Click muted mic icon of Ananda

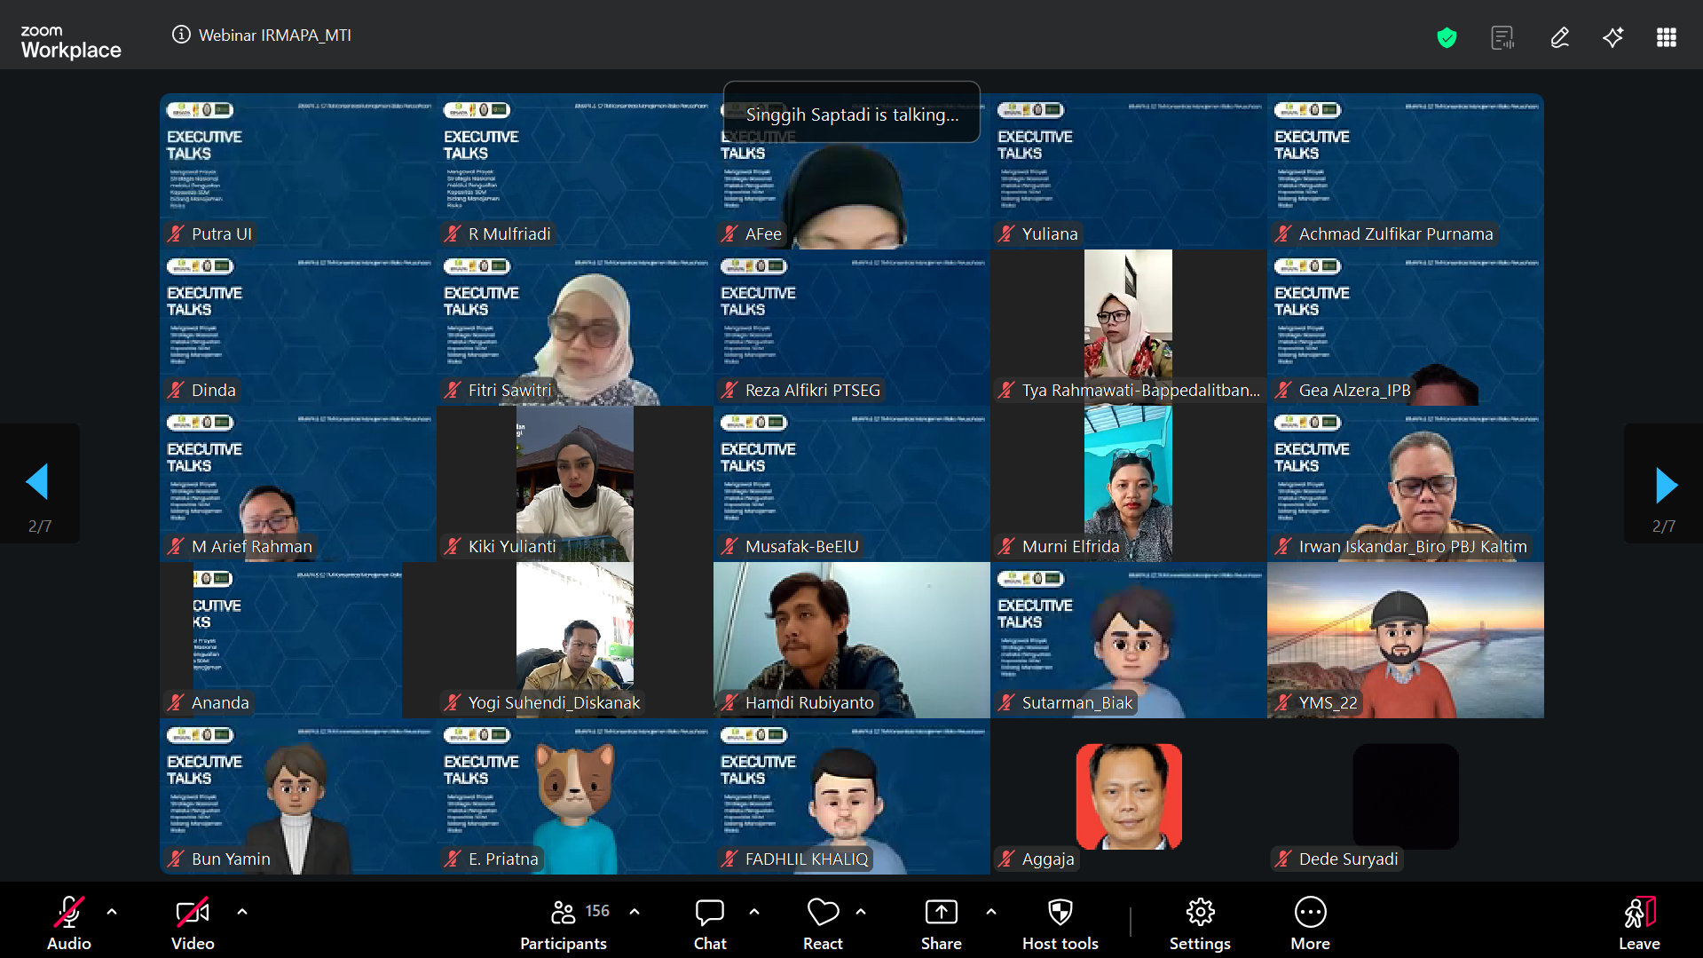(176, 703)
